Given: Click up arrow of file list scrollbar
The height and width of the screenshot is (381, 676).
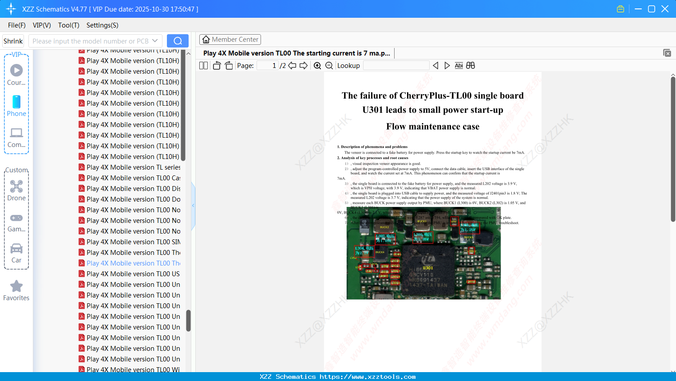Looking at the screenshot, I should (188, 53).
